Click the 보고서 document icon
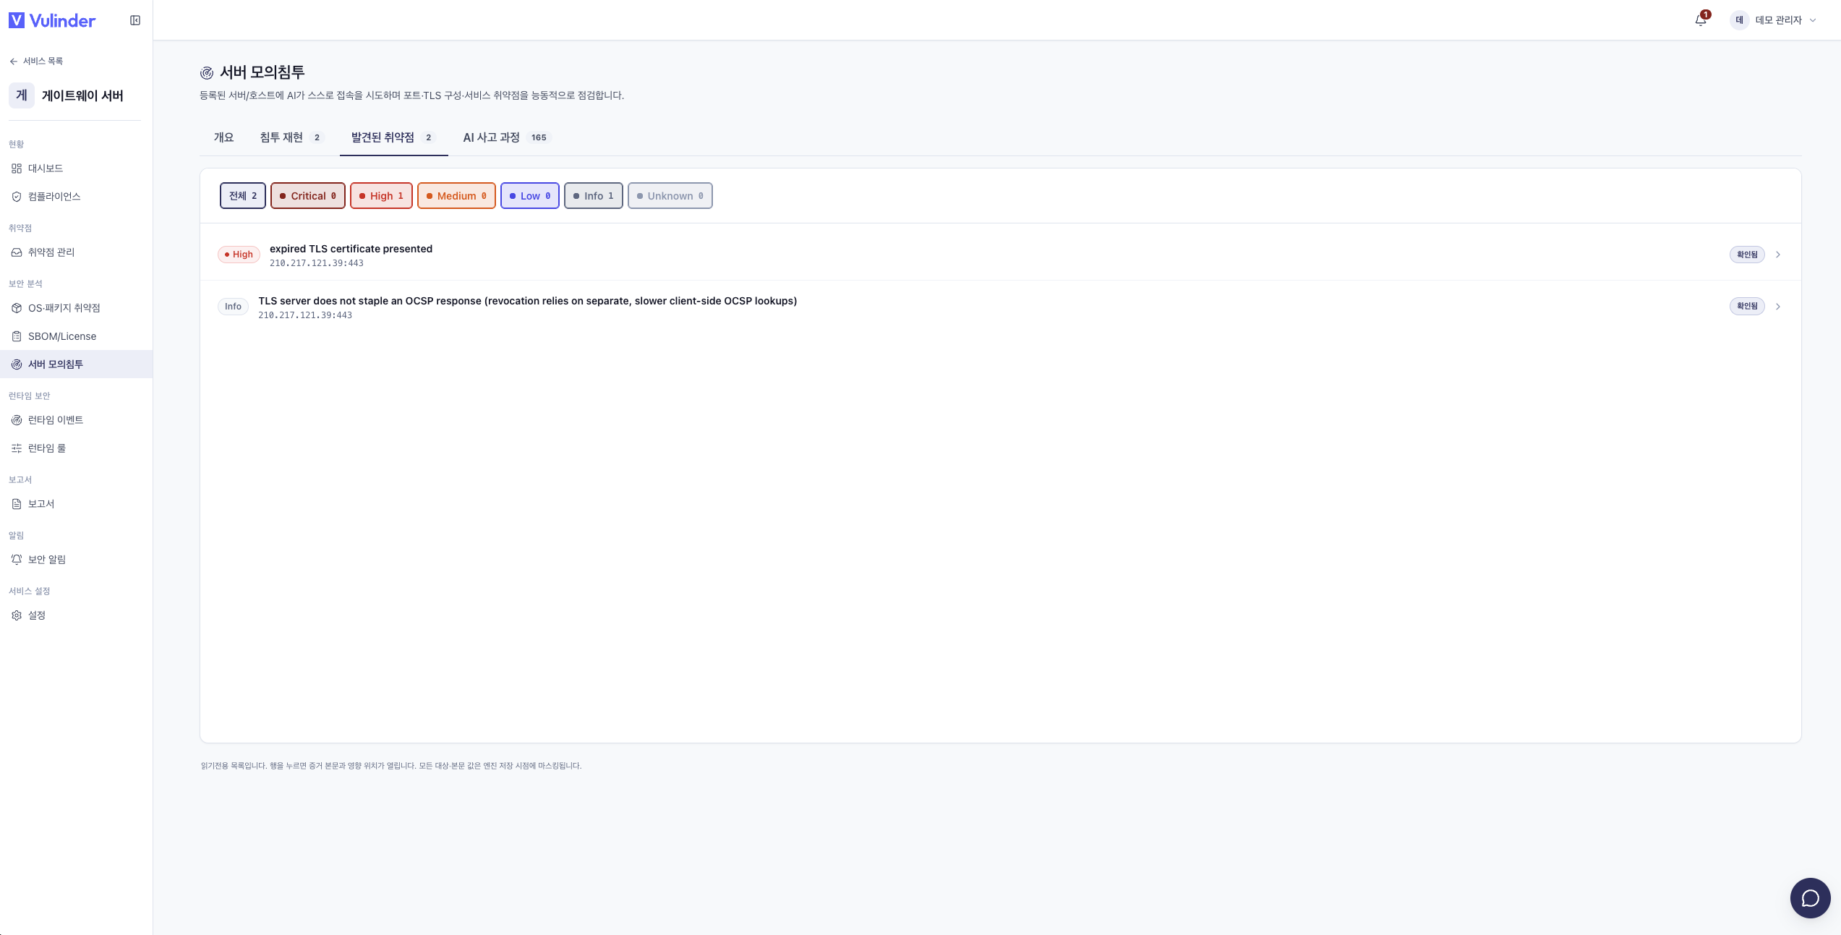Screen dimensions: 1841x935 (x=17, y=504)
